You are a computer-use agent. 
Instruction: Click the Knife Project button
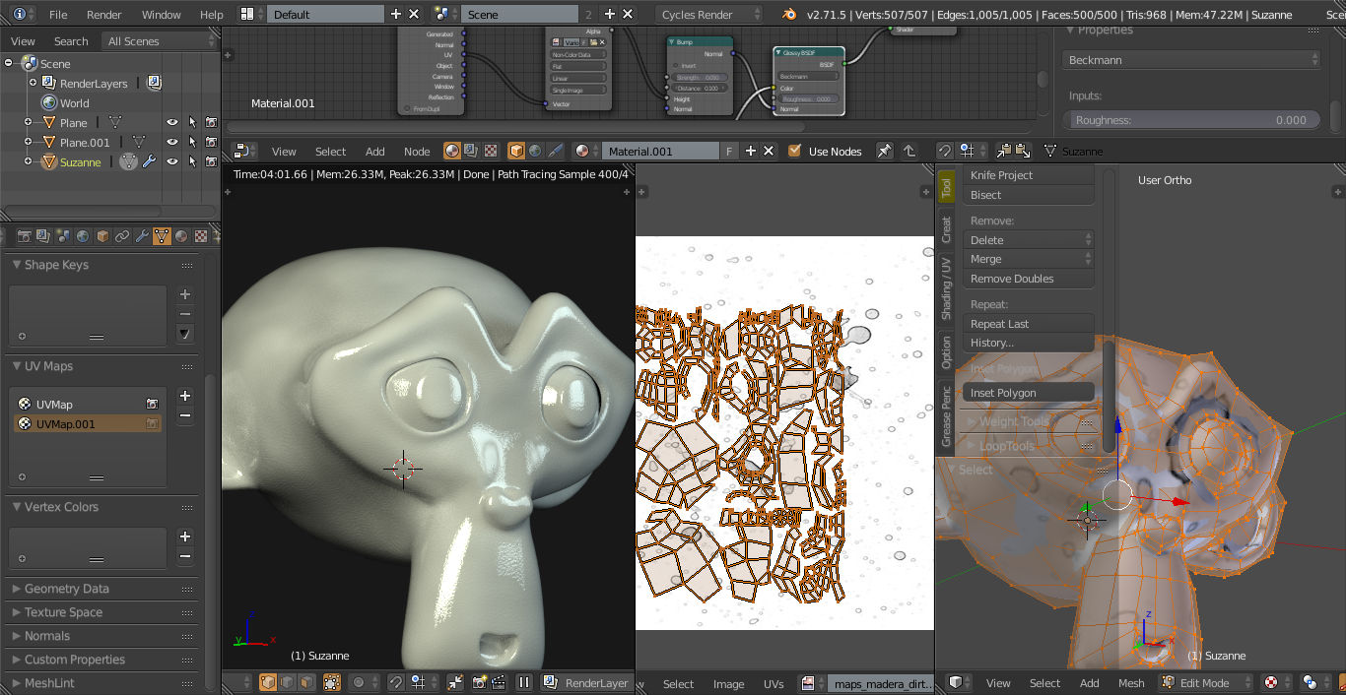point(1029,175)
